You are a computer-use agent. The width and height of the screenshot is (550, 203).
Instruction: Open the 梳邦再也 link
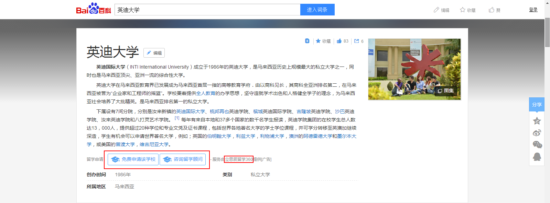(219, 111)
